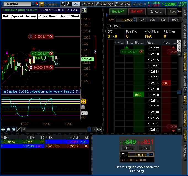The height and width of the screenshot is (176, 188).
Task: Select the 2m timeframe button
Action: [x=76, y=4]
